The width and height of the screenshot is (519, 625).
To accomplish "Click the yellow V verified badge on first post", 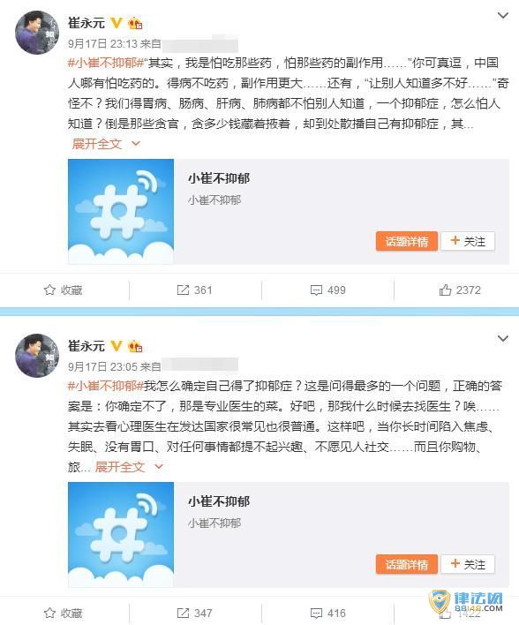I will click(x=116, y=23).
